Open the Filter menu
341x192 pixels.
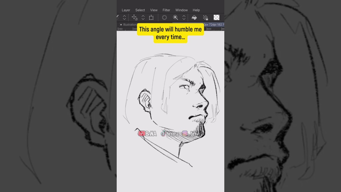coord(166,10)
